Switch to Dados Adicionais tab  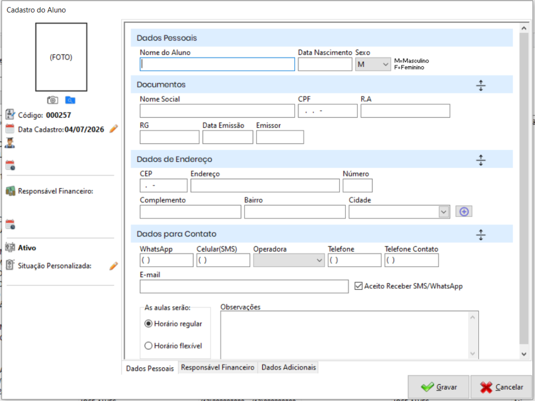[x=288, y=368]
